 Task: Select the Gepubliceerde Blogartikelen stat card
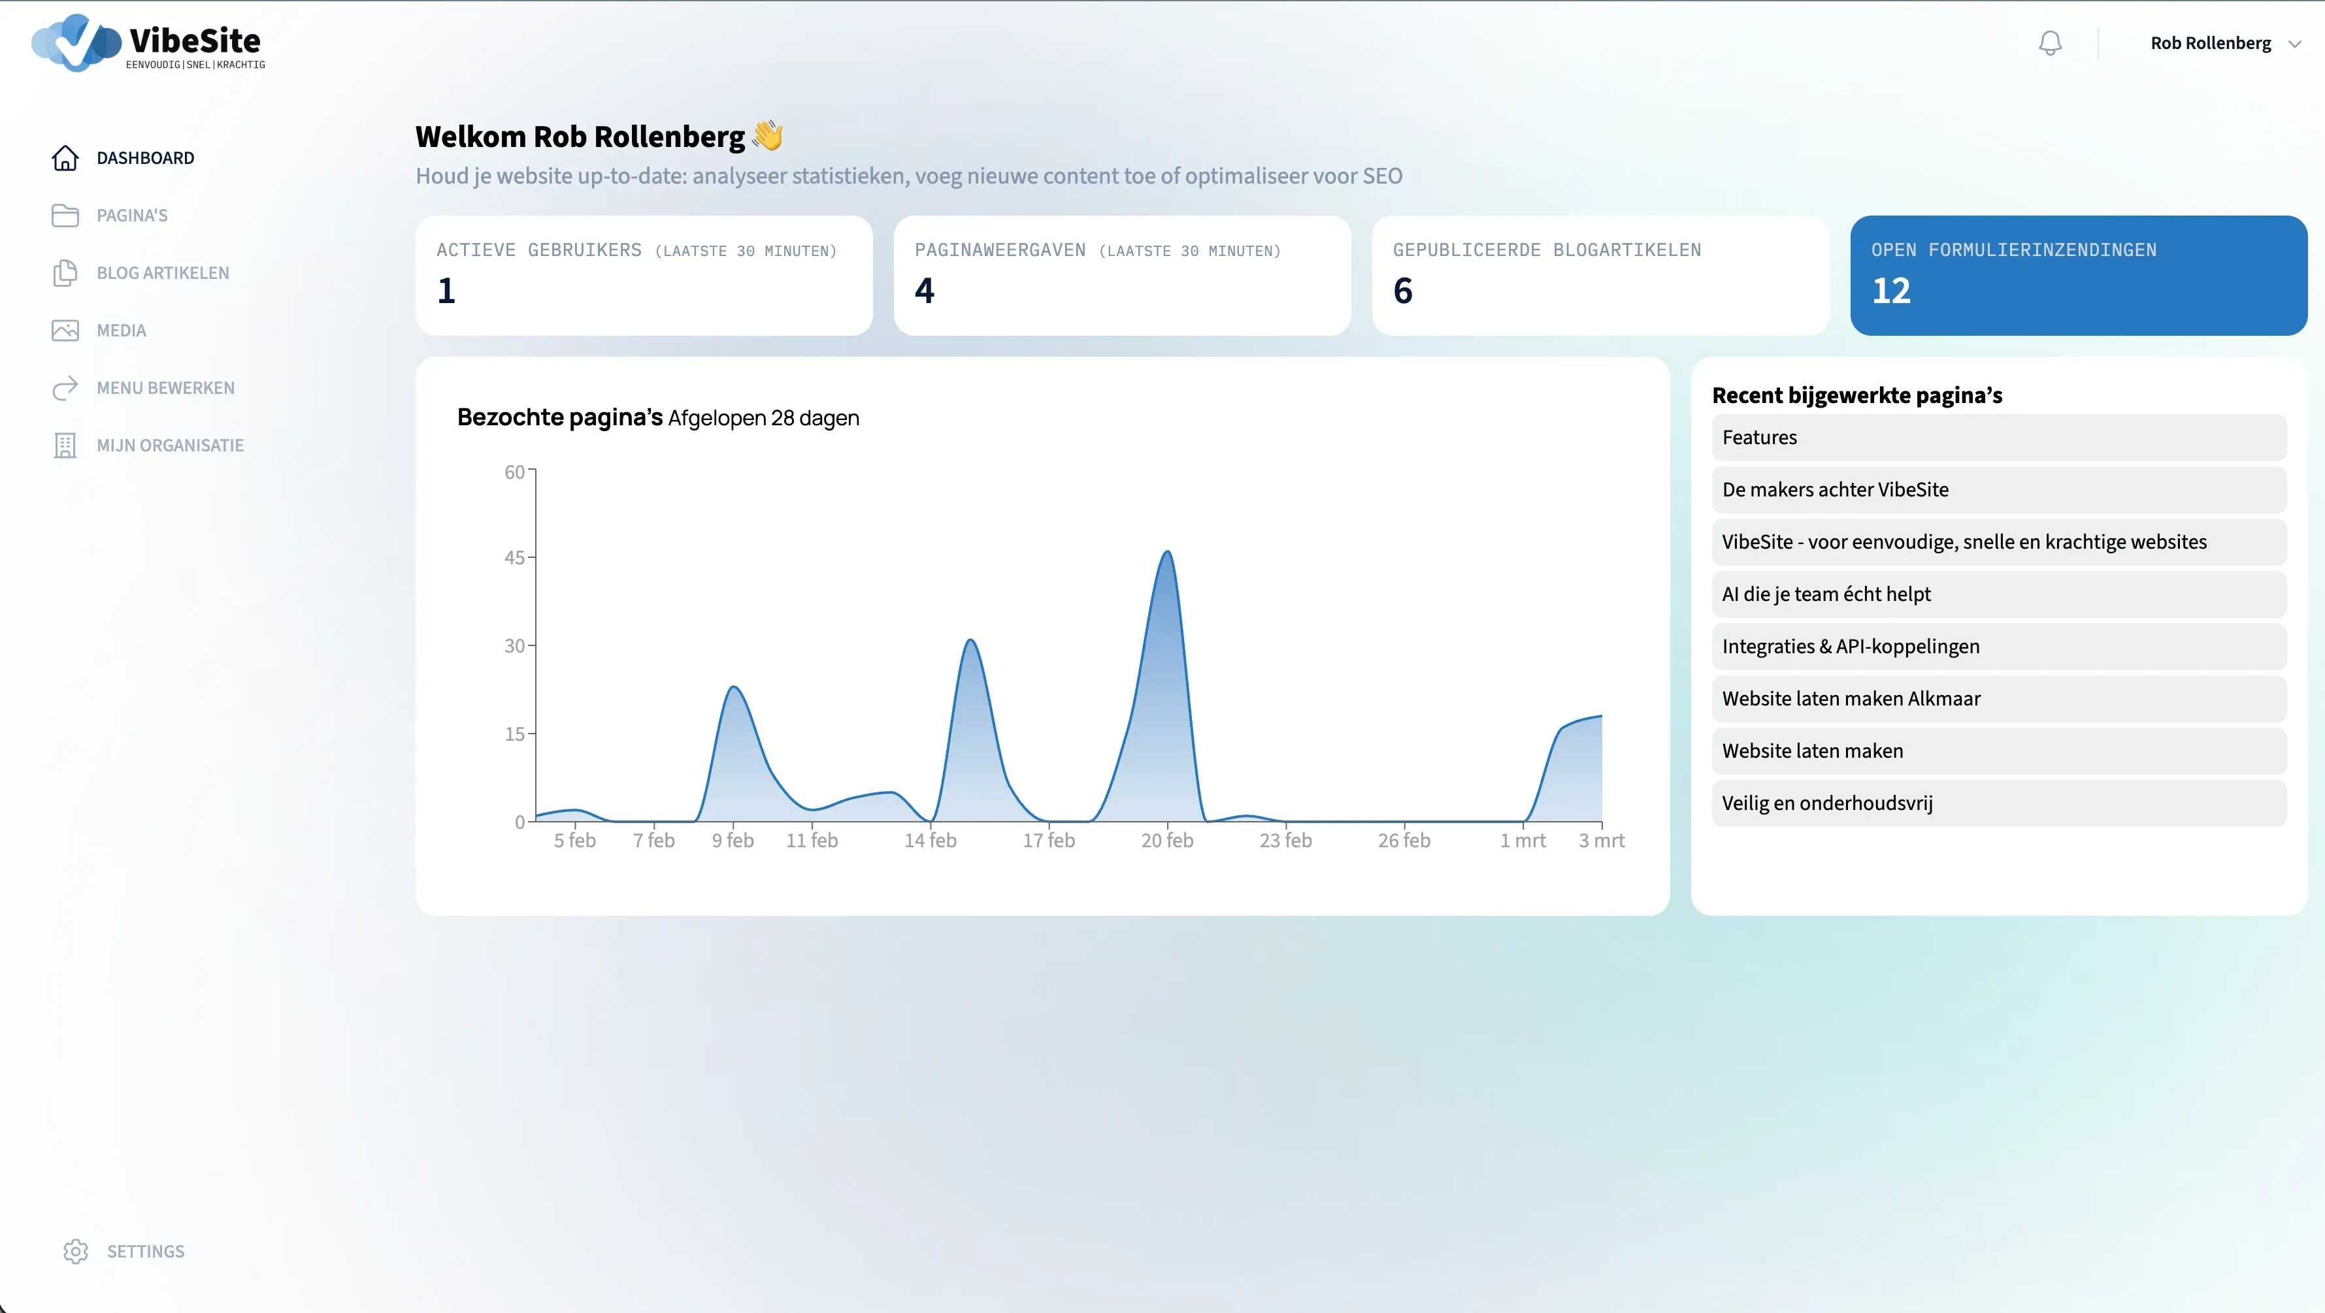pyautogui.click(x=1600, y=275)
